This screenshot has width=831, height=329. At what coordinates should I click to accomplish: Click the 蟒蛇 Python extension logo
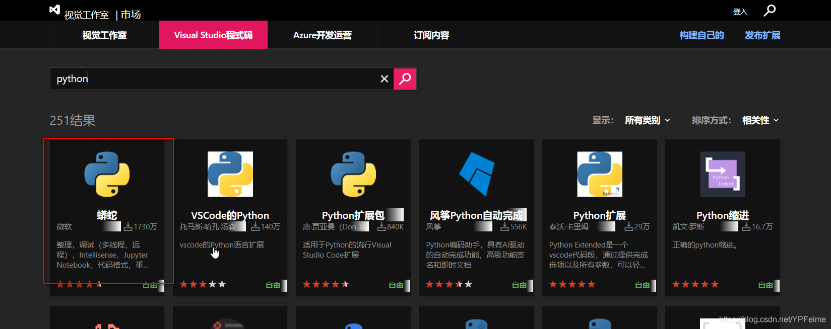click(x=107, y=174)
